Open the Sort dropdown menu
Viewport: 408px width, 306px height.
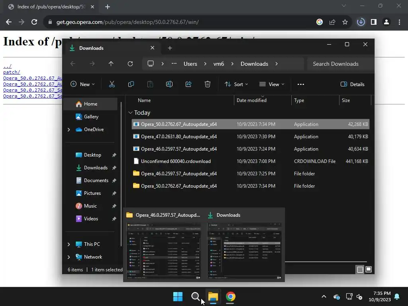(x=236, y=84)
